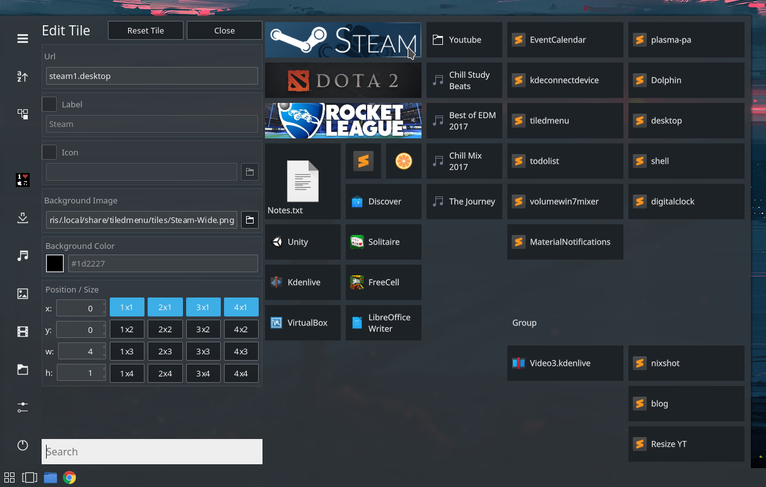This screenshot has height=487, width=766.
Task: Open the EventCalendar tile
Action: [x=565, y=40]
